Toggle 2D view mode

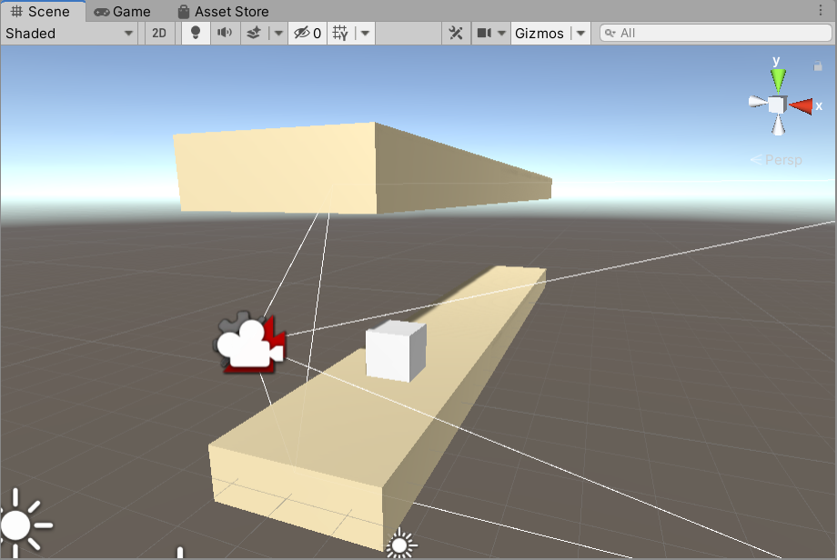pyautogui.click(x=159, y=33)
